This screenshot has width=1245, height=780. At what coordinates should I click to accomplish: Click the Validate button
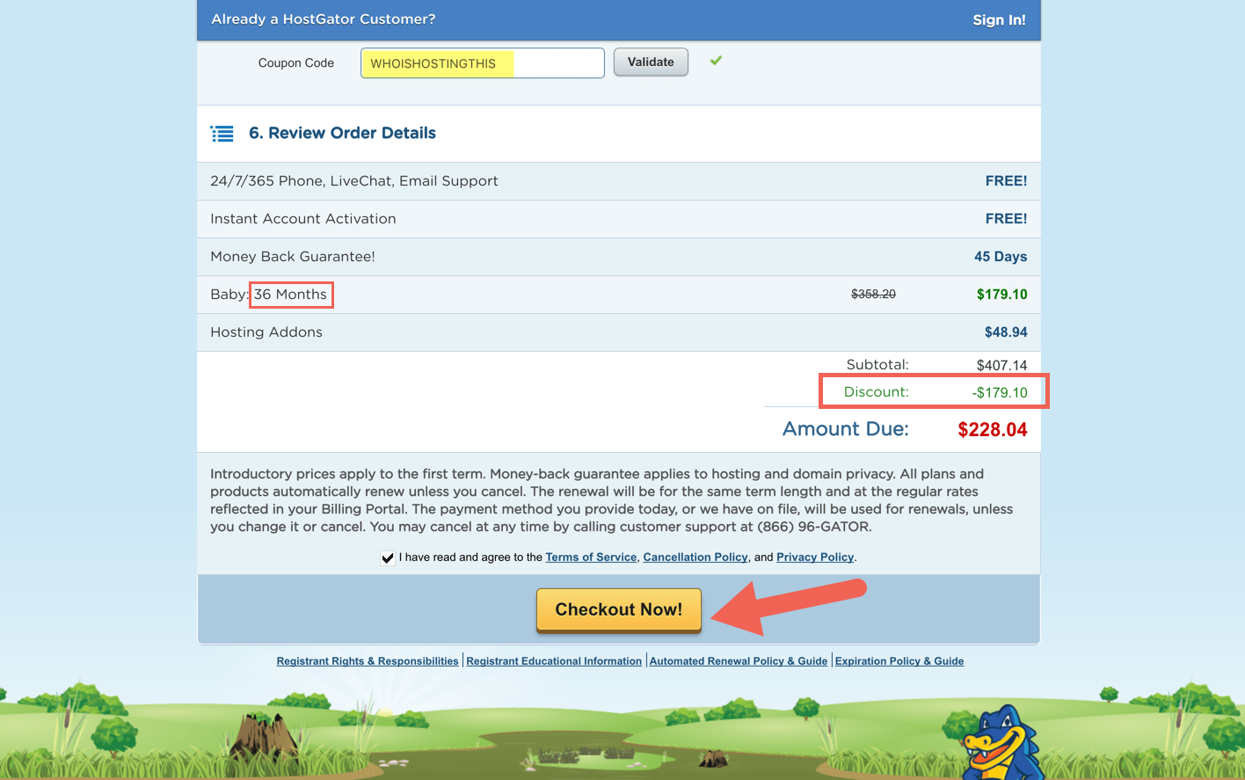pyautogui.click(x=651, y=62)
